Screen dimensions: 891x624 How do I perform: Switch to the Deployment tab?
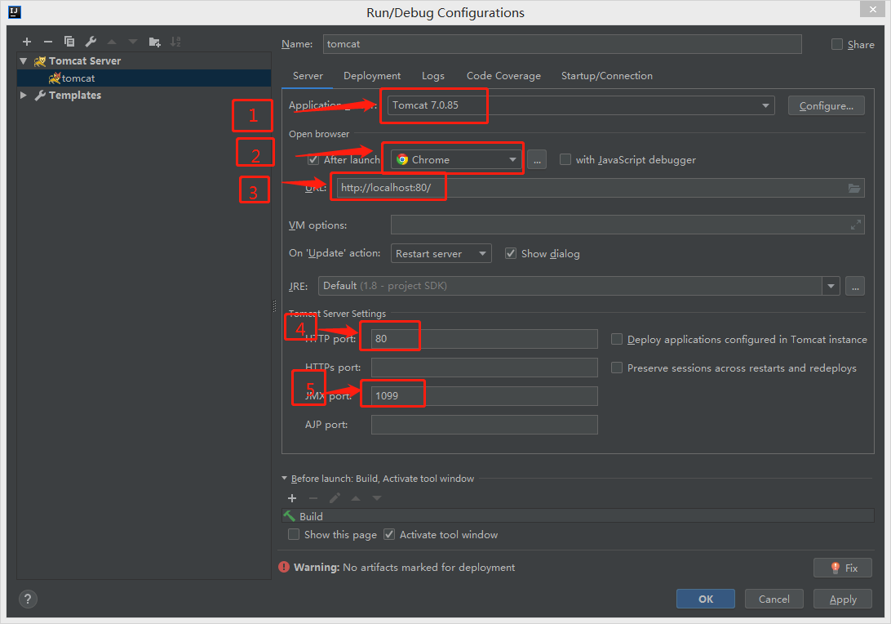pyautogui.click(x=371, y=76)
